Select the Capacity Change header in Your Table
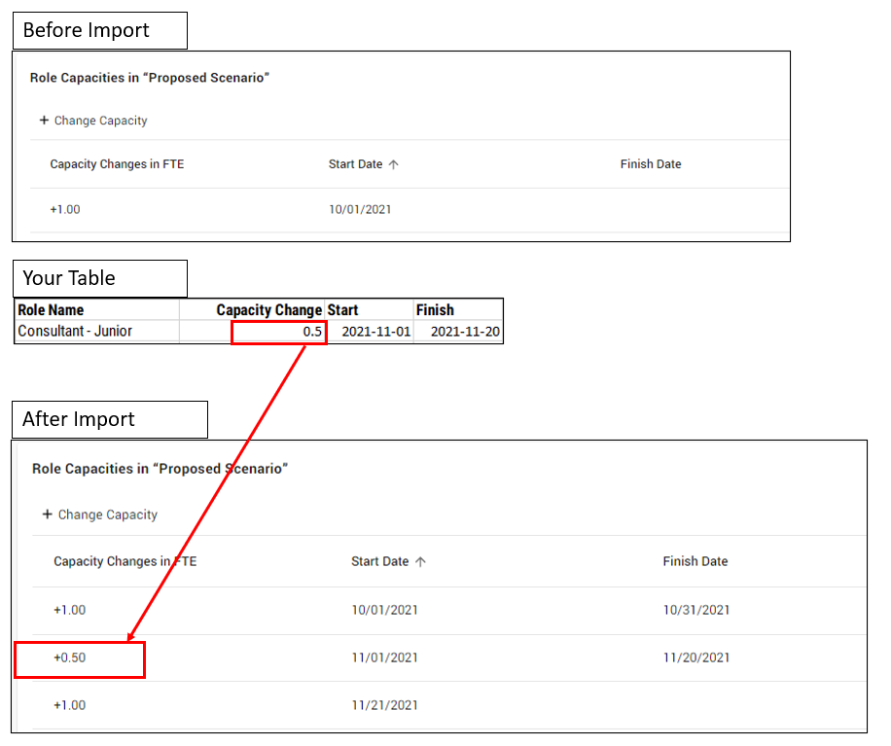891x746 pixels. click(268, 310)
